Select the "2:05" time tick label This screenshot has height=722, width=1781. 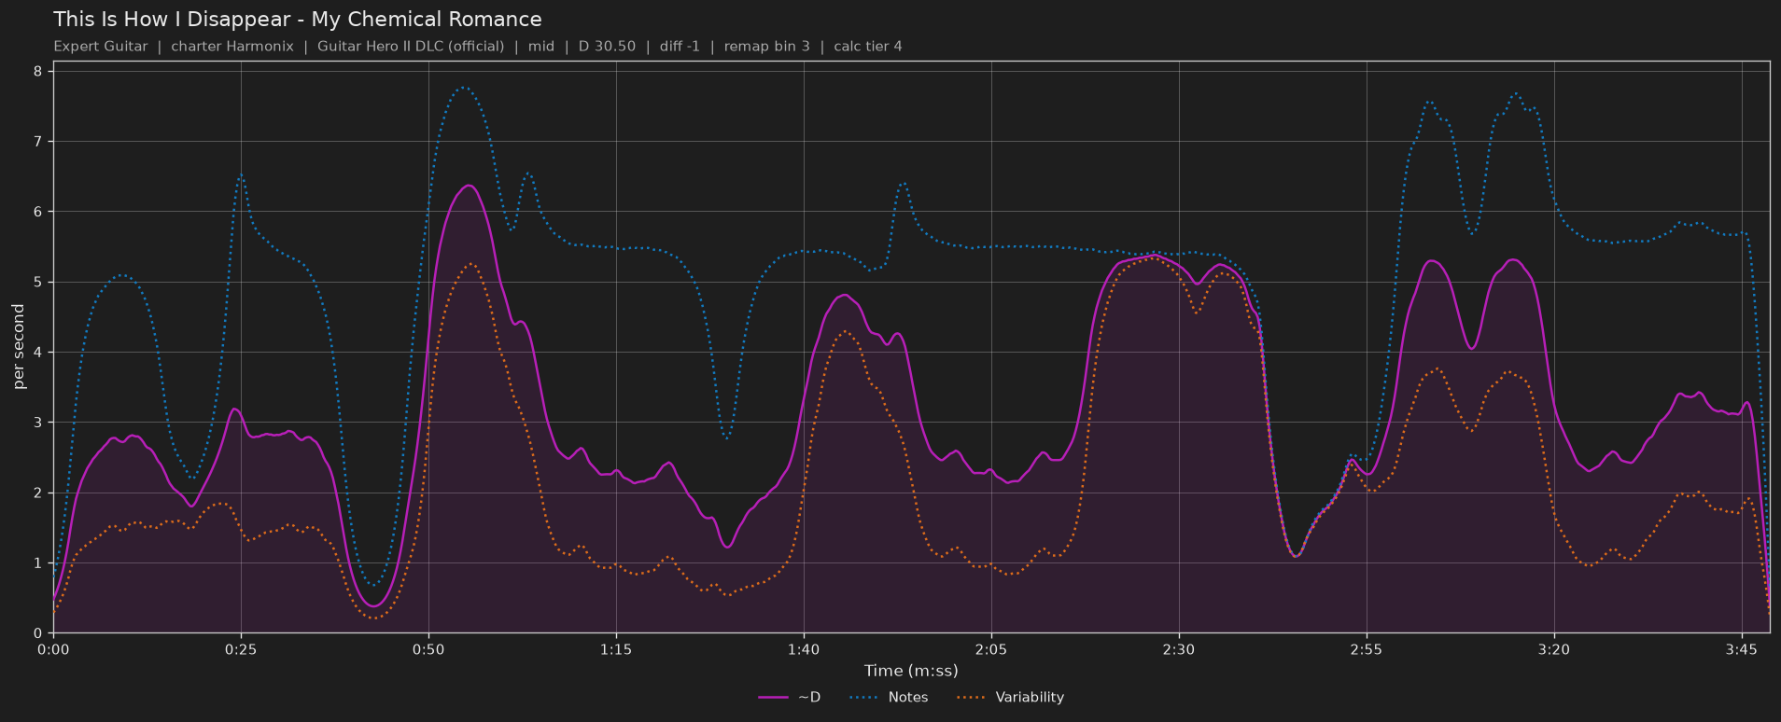tap(991, 649)
